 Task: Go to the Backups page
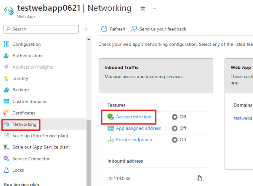coord(21,90)
